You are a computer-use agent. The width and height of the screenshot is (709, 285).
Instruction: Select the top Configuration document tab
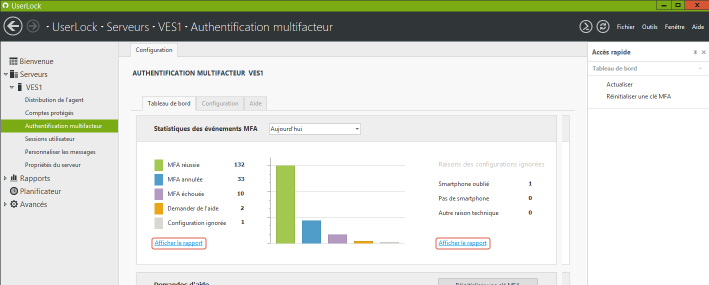pyautogui.click(x=154, y=50)
